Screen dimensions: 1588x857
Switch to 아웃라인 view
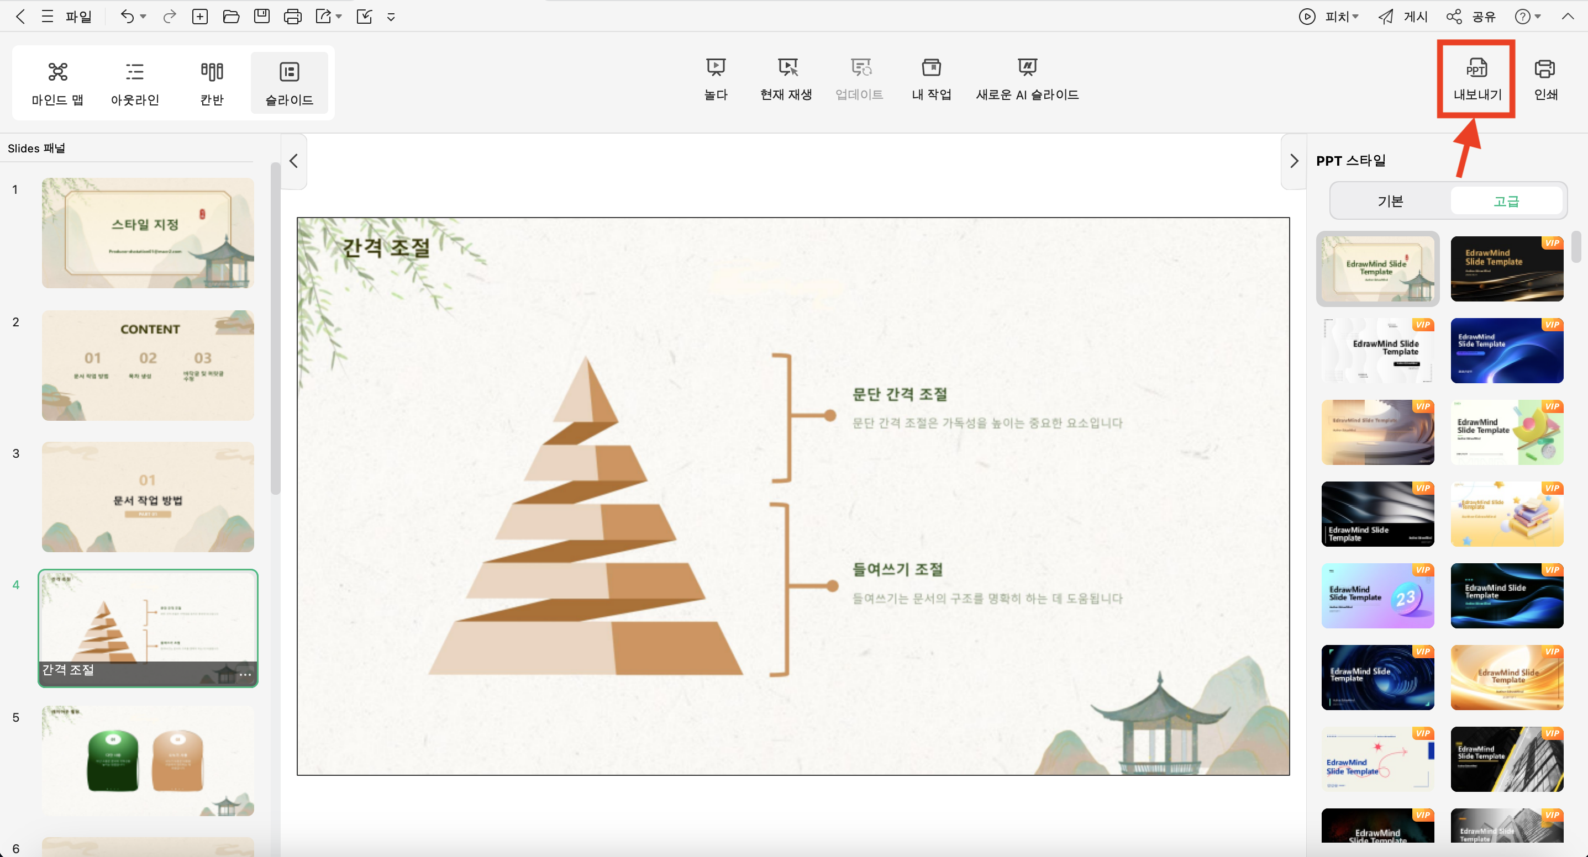[135, 83]
